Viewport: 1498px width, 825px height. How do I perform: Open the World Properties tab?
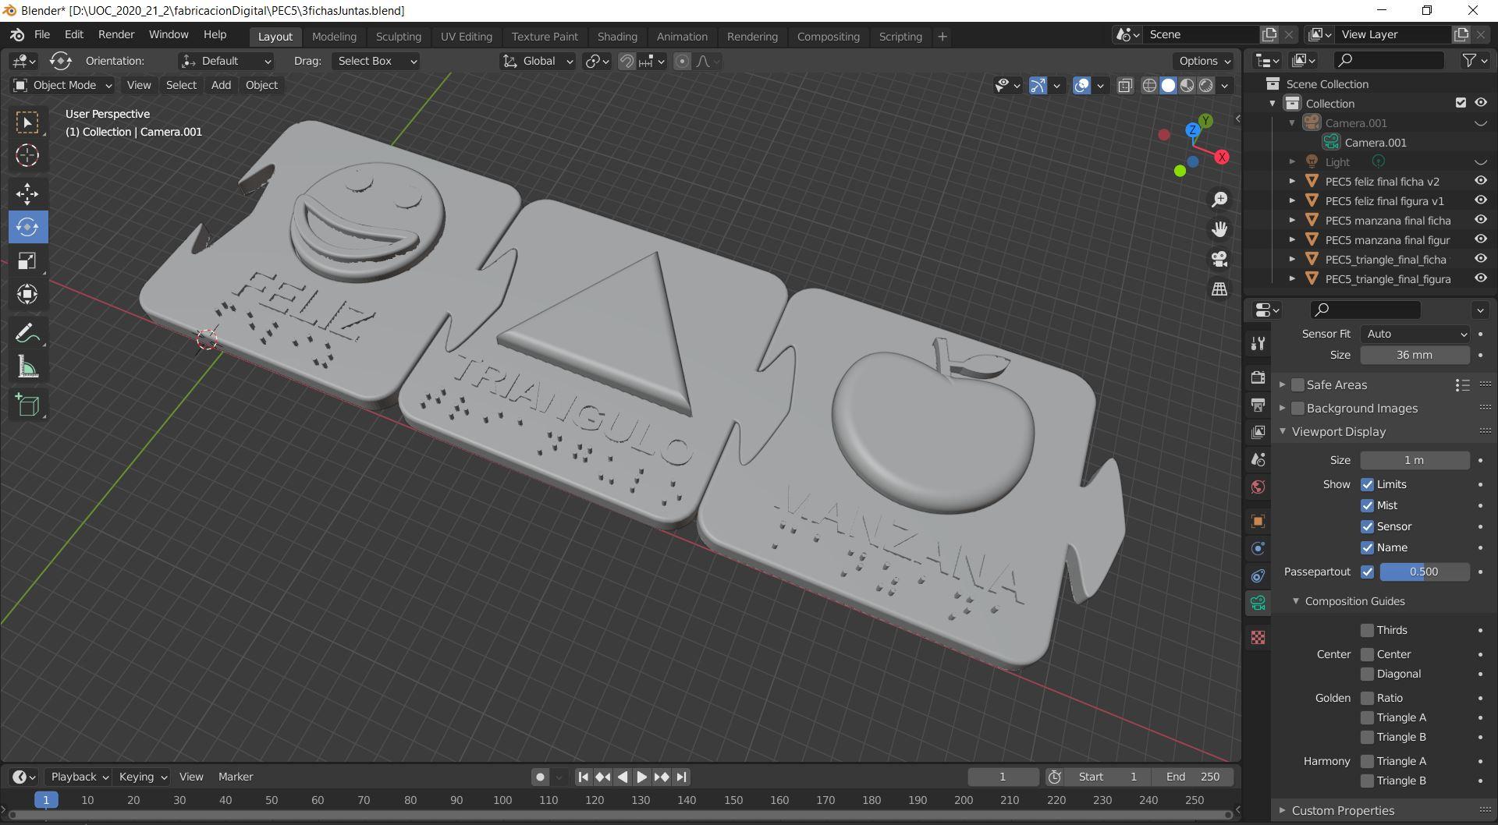[1258, 487]
